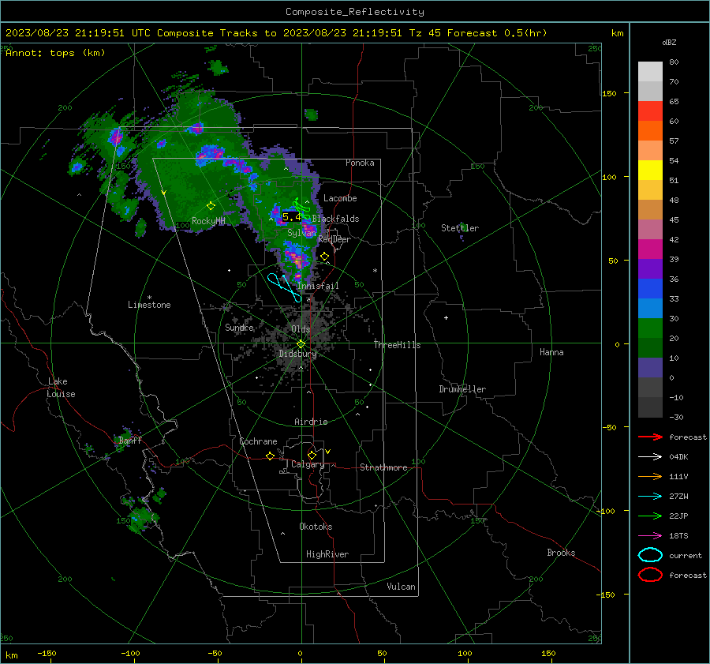Viewport: 710px width, 664px height.
Task: Click the Innisfail city label
Action: [318, 286]
